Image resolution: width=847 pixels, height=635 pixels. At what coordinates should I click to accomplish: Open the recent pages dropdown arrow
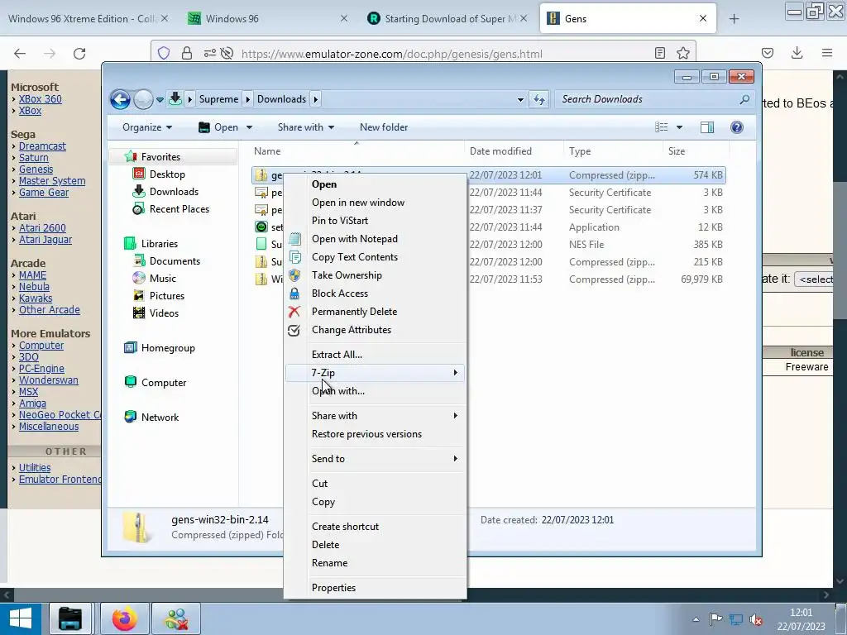(x=160, y=100)
